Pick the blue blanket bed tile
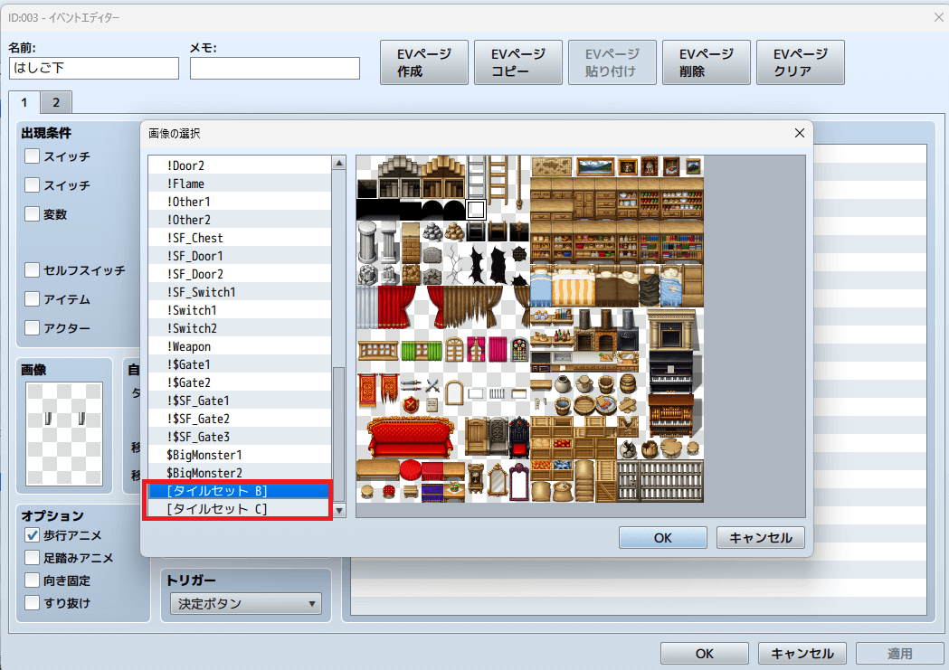The width and height of the screenshot is (949, 670). pyautogui.click(x=540, y=288)
